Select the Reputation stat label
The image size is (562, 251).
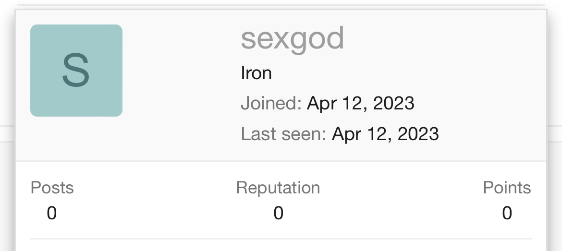[x=278, y=188]
